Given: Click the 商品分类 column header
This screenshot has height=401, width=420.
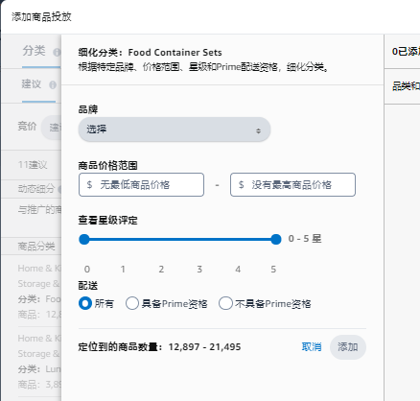Looking at the screenshot, I should click(x=36, y=247).
